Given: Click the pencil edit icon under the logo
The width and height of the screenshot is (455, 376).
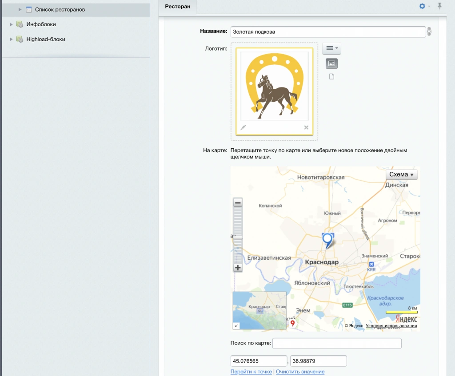Looking at the screenshot, I should [243, 127].
